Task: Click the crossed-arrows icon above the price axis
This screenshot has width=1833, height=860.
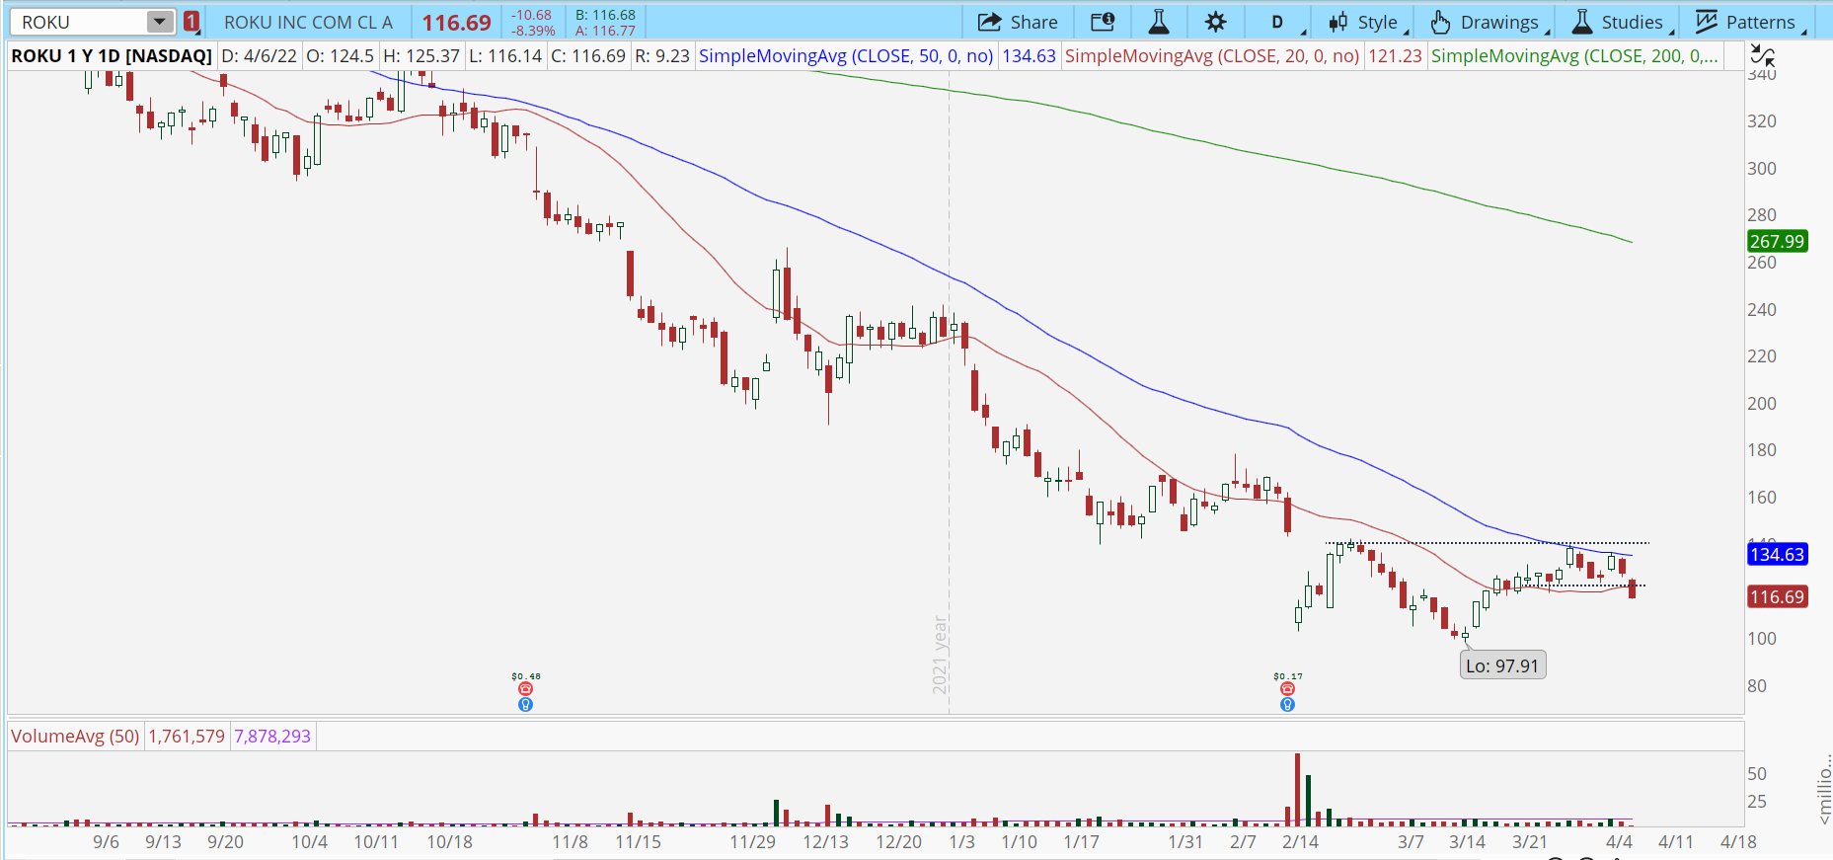Action: click(x=1761, y=55)
